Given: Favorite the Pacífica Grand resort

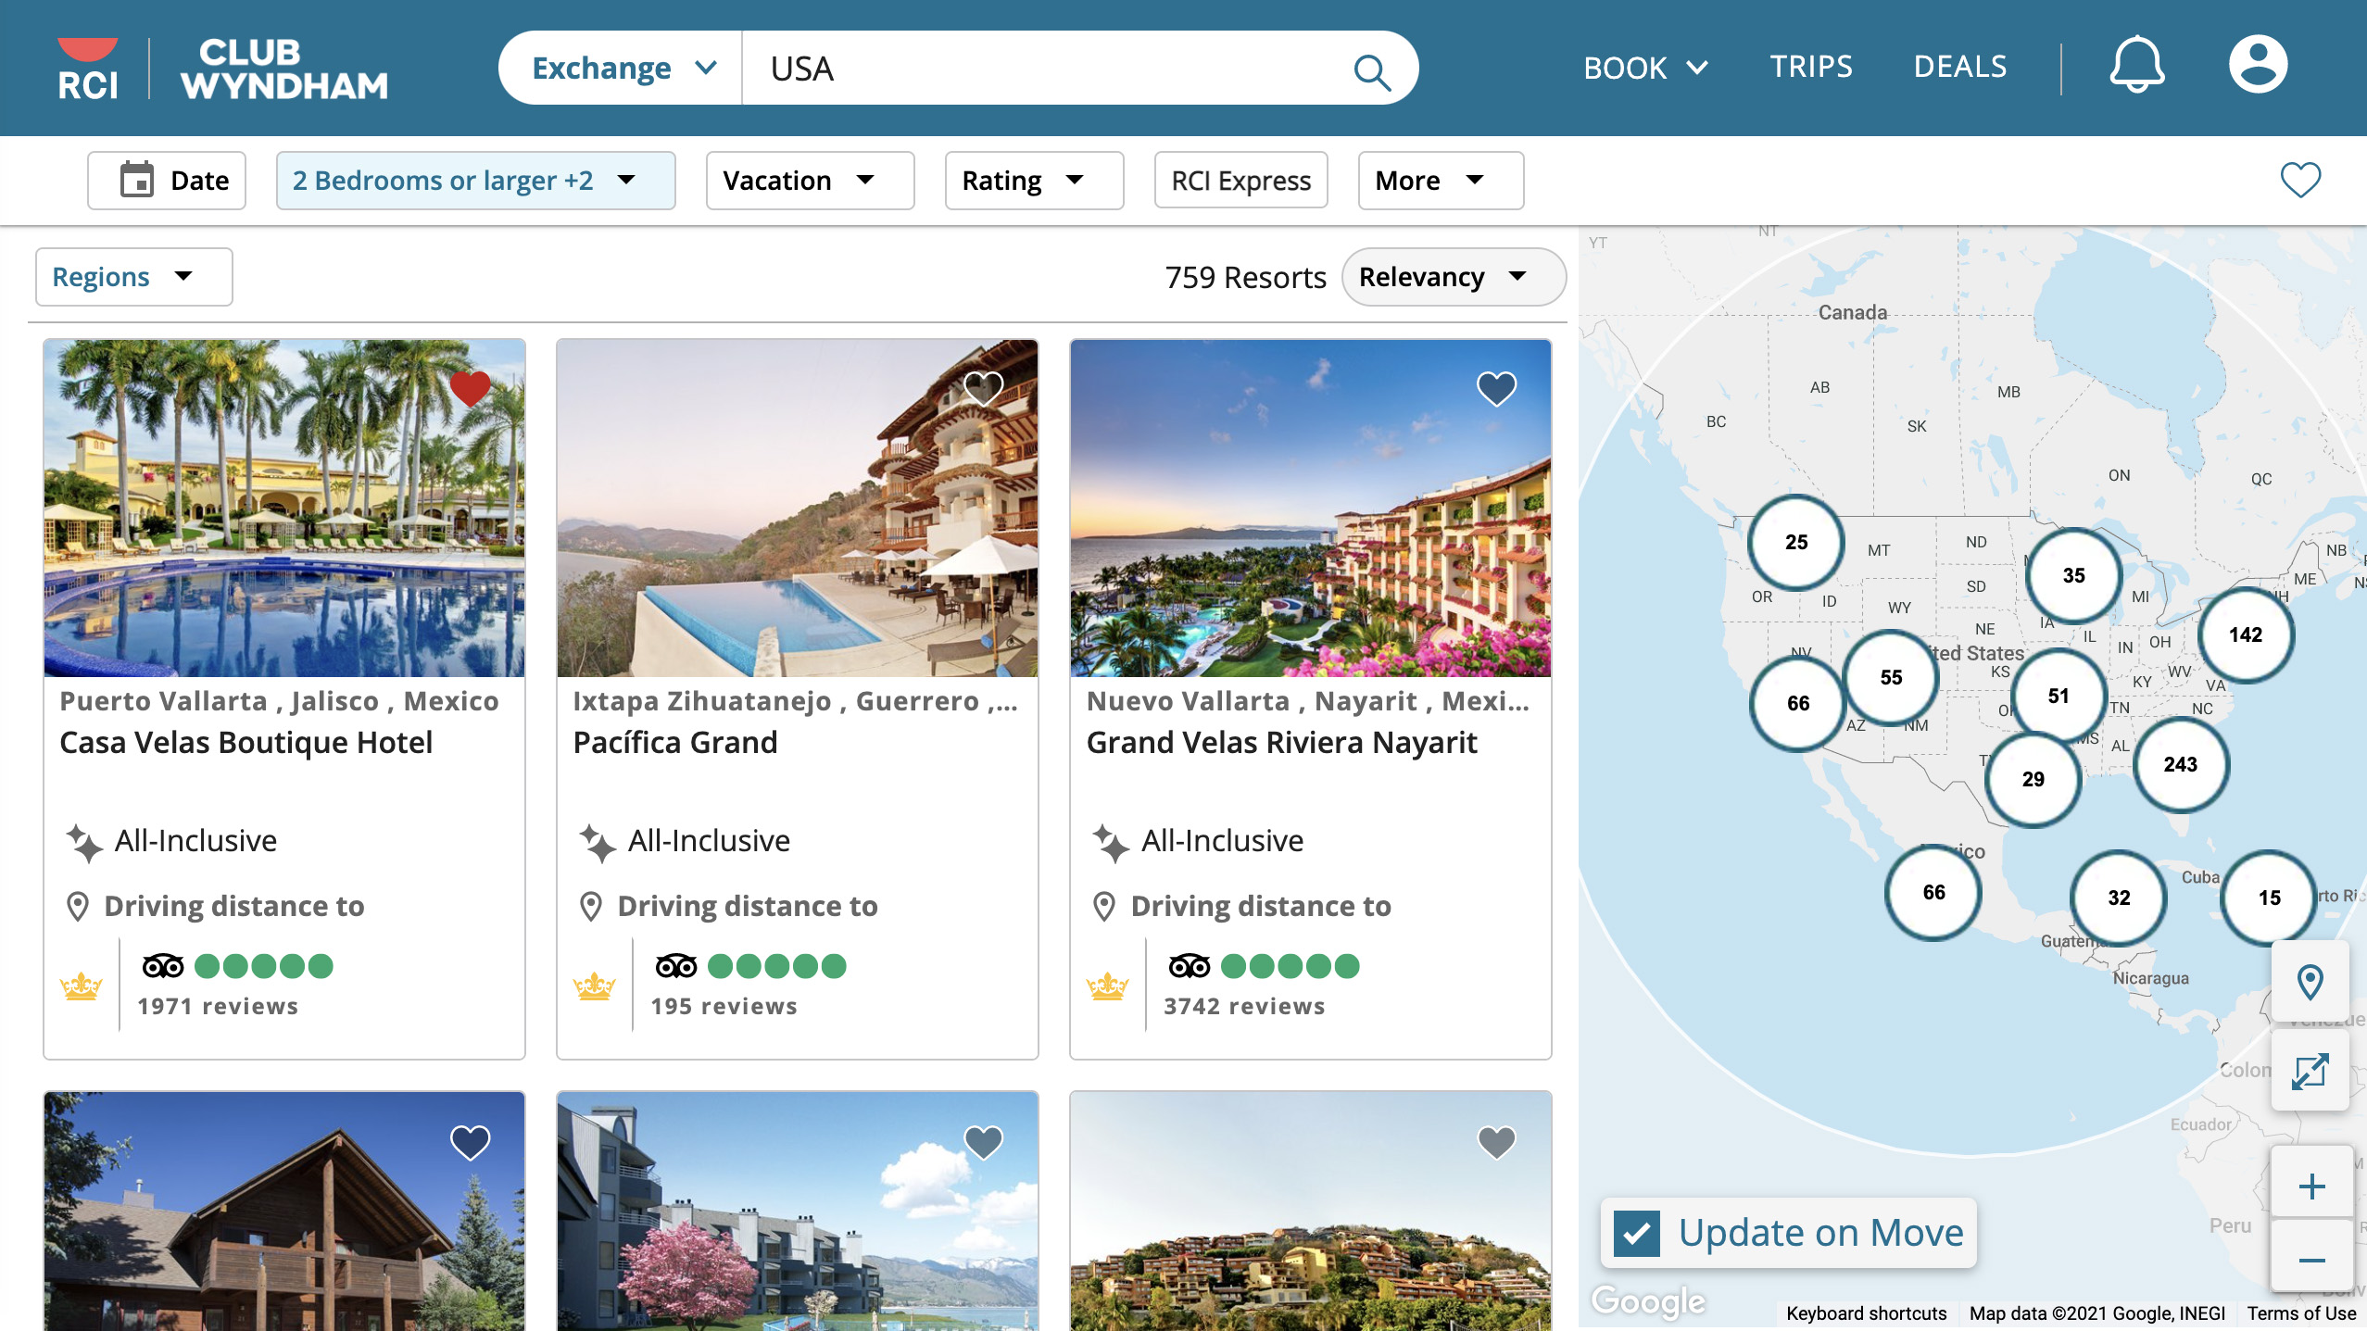Looking at the screenshot, I should coord(983,388).
